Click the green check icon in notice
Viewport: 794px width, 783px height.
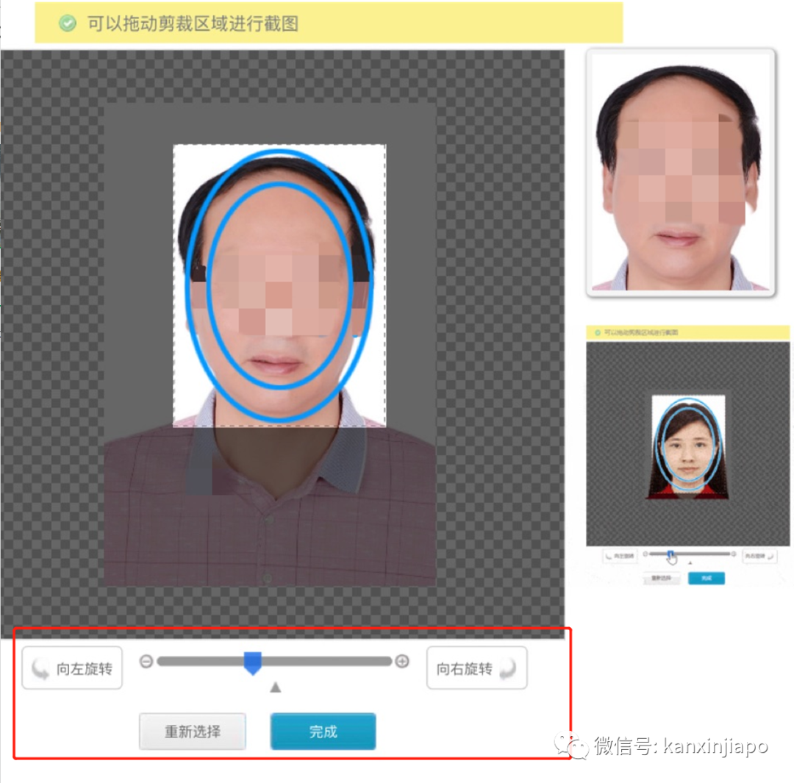coord(68,24)
